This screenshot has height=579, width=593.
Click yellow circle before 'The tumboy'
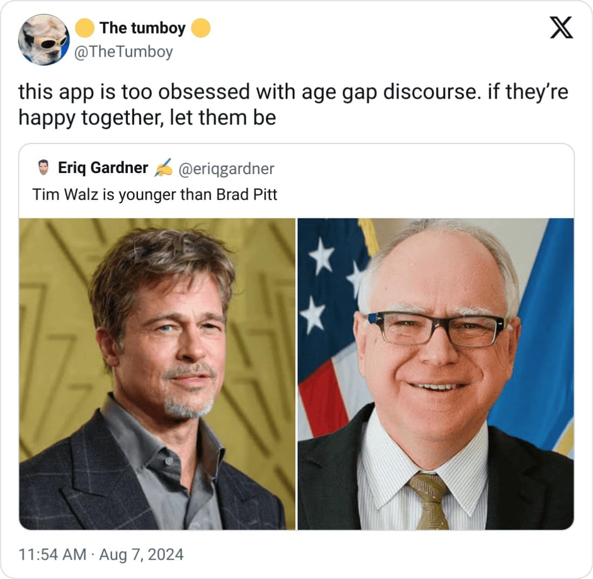[x=85, y=28]
